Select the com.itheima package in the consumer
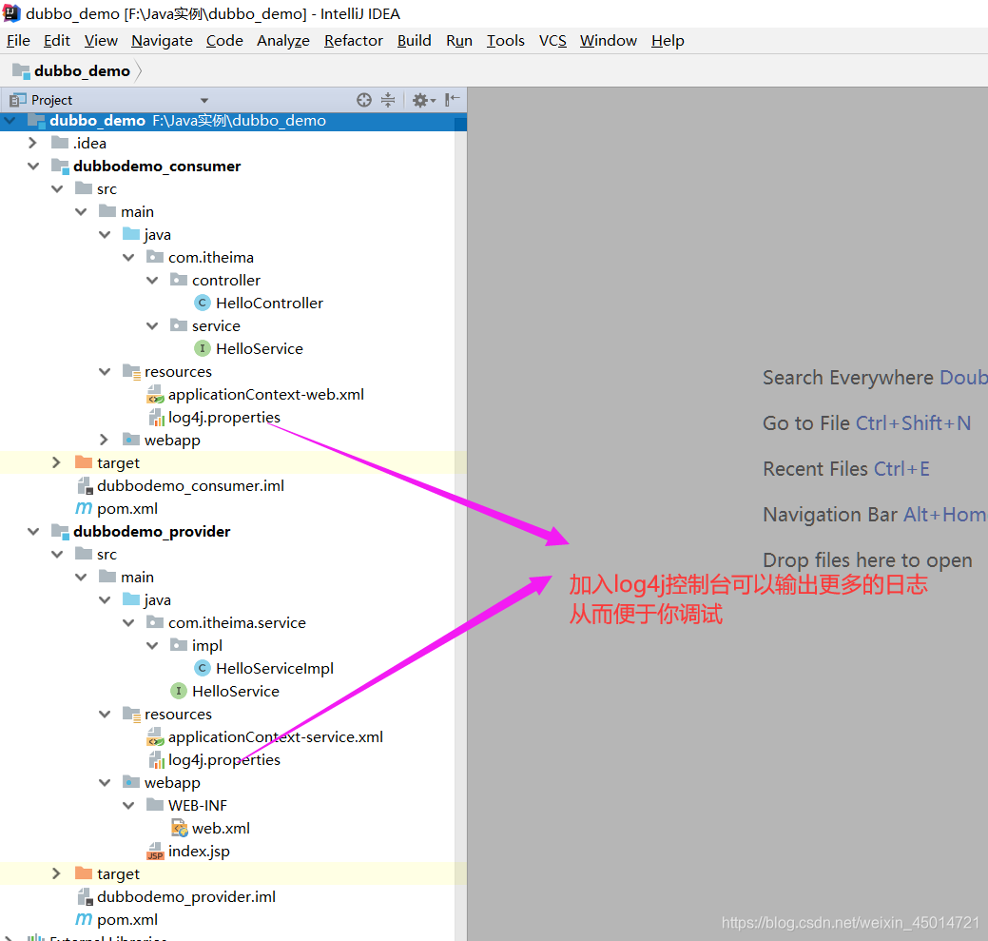Image resolution: width=988 pixels, height=941 pixels. point(210,257)
